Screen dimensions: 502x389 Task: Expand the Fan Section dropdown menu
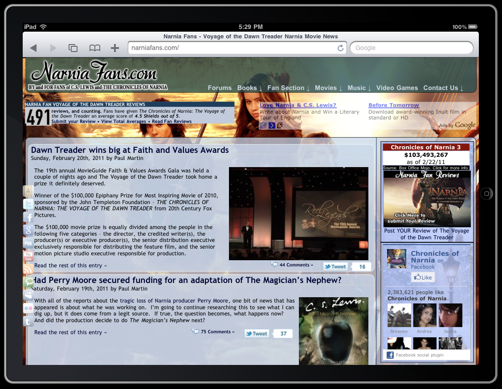[x=288, y=88]
